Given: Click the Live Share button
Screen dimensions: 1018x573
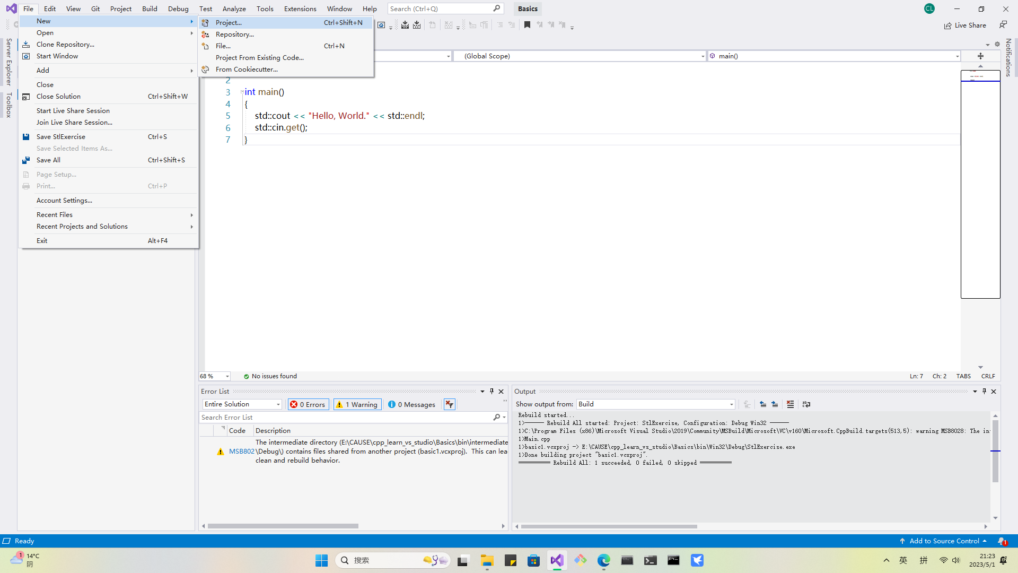Looking at the screenshot, I should pyautogui.click(x=965, y=25).
